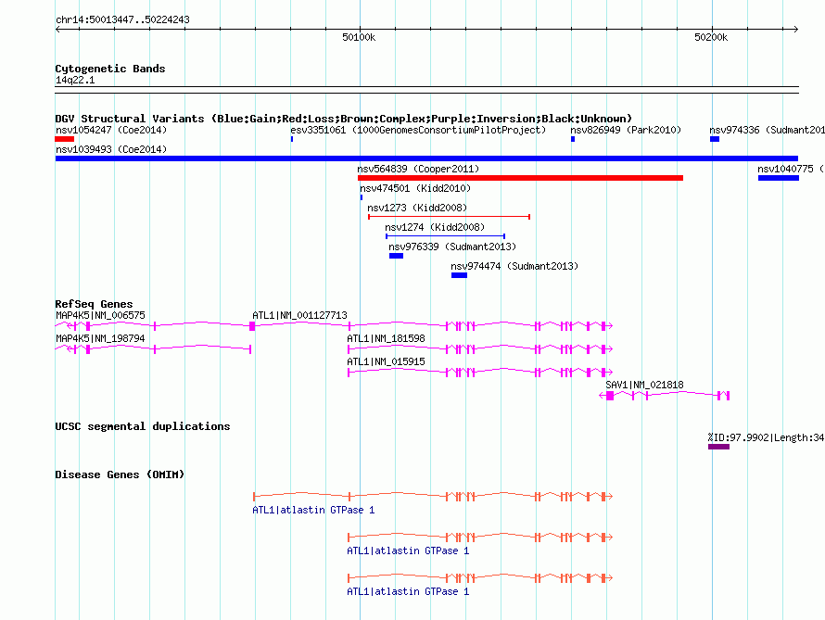Open the nsv1054247 (Coe2014) label

coord(111,130)
